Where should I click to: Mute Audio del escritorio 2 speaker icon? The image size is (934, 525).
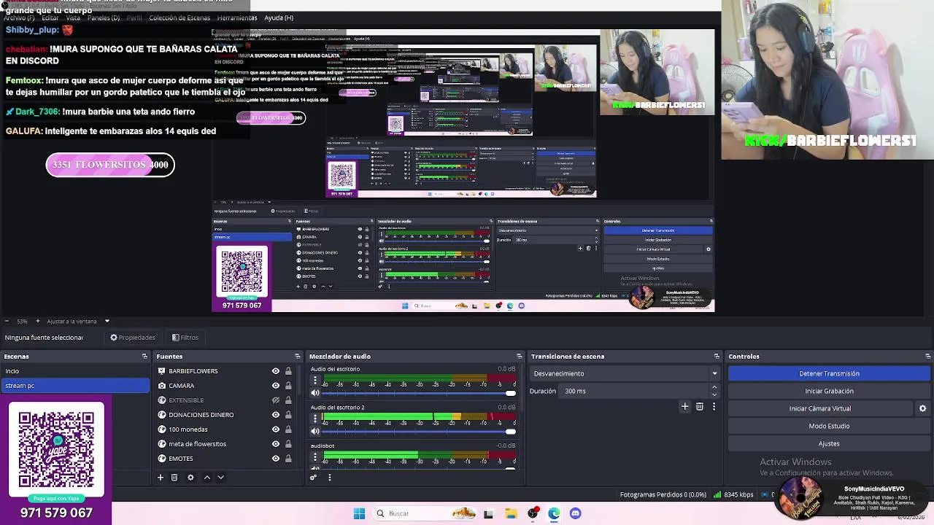pyautogui.click(x=315, y=431)
